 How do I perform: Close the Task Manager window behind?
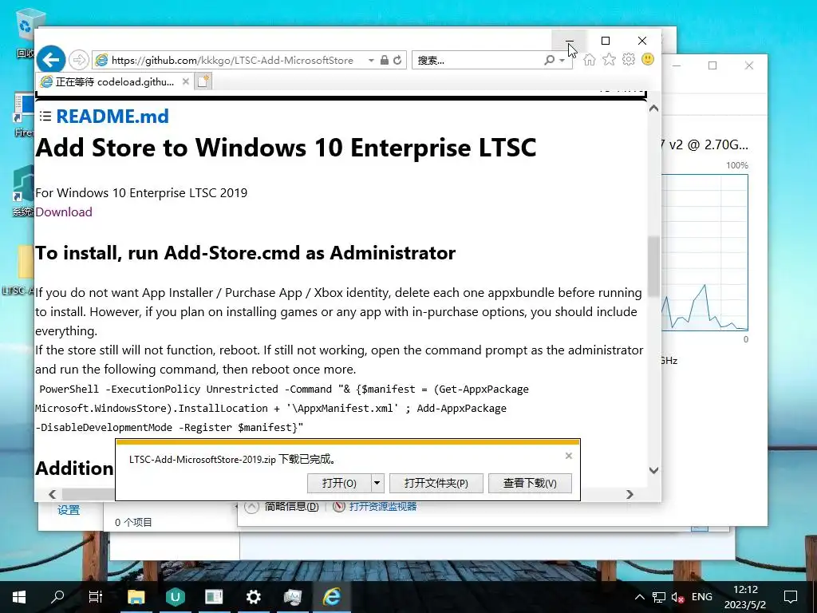748,65
